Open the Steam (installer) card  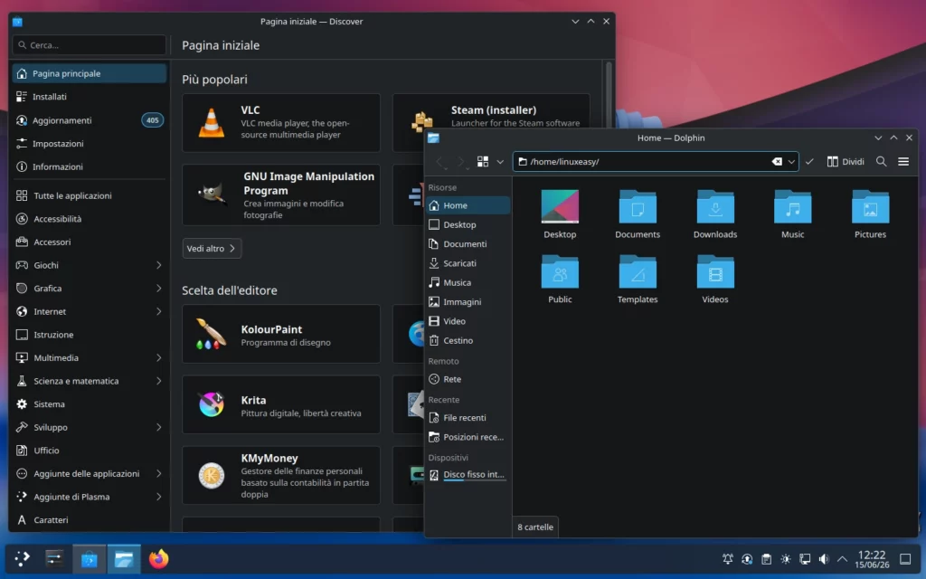491,111
